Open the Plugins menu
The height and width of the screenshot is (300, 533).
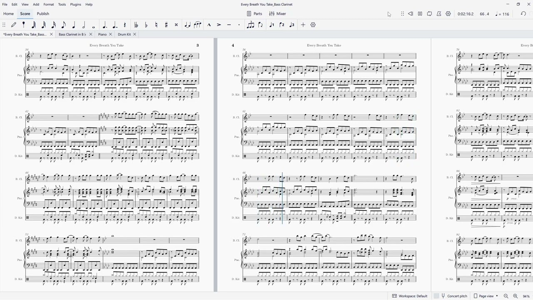76,4
